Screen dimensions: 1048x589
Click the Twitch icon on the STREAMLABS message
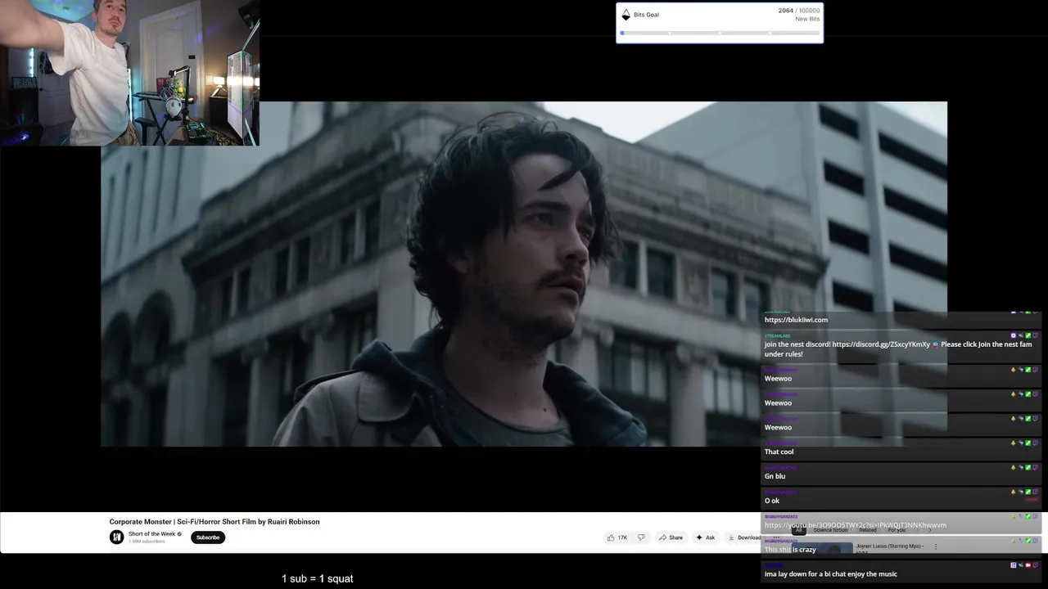tap(1036, 335)
